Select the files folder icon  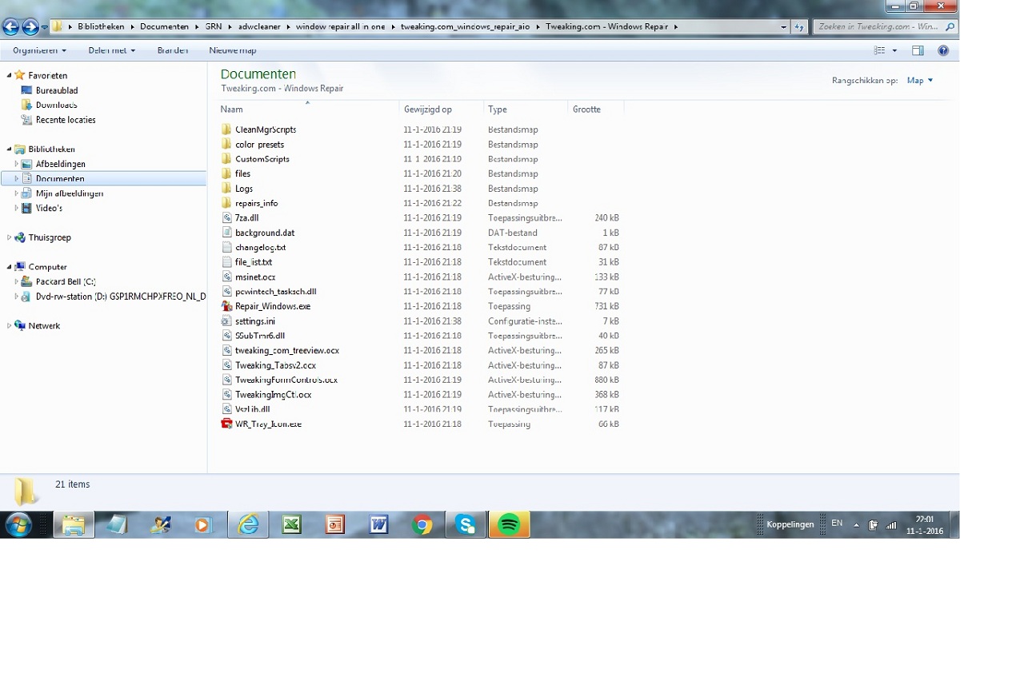coord(226,173)
